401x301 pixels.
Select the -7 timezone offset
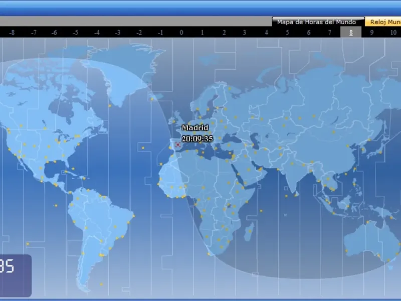[x=34, y=33]
